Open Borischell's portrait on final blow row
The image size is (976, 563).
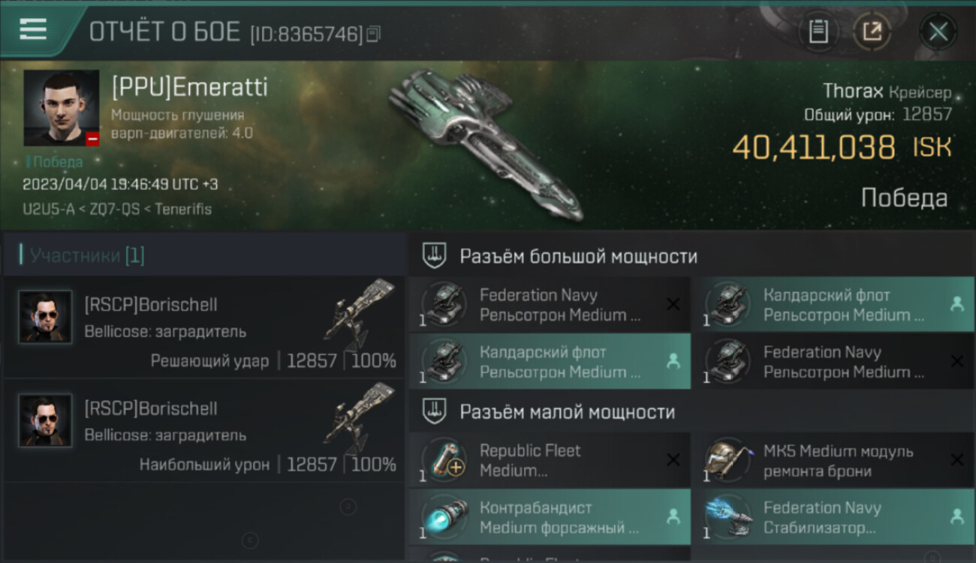tap(45, 317)
